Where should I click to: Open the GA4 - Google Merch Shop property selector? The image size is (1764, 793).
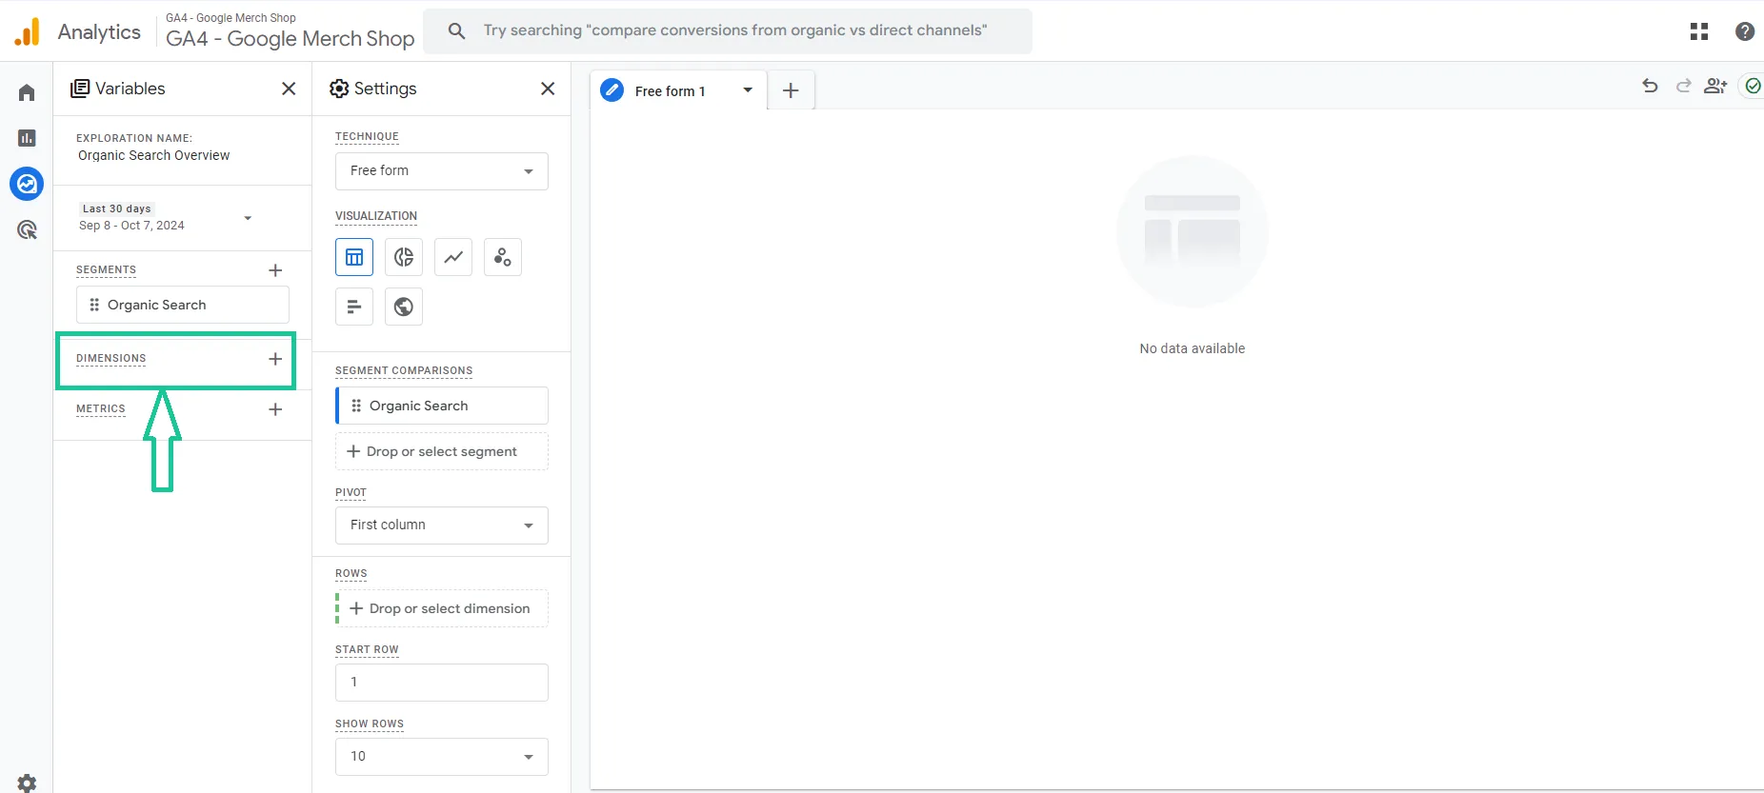click(290, 30)
